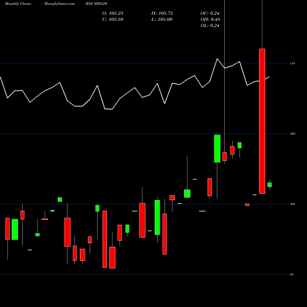Image resolution: width=307 pixels, height=307 pixels.
Task: Click the "MunafaSutra.com" label
Action: click(x=60, y=4)
